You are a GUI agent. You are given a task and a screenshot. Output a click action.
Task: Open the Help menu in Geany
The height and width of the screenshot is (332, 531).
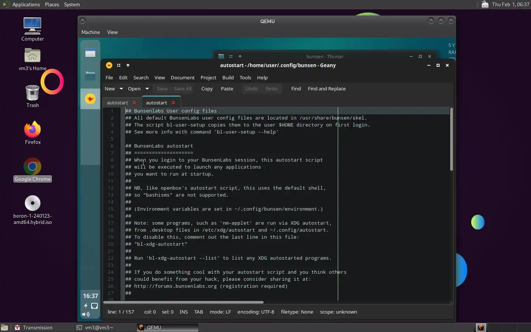coord(262,77)
